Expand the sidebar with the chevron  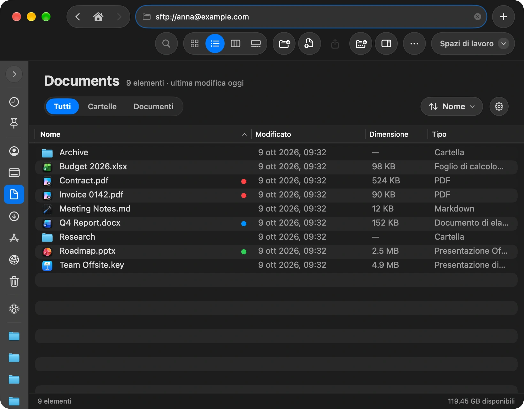(14, 74)
